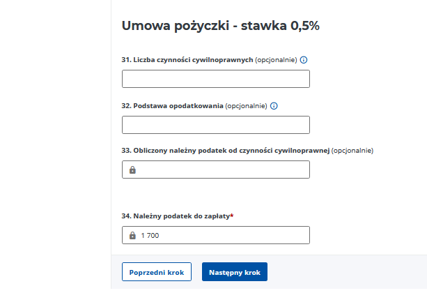Go back with Poprzedni krok
427x293 pixels.
pyautogui.click(x=157, y=271)
